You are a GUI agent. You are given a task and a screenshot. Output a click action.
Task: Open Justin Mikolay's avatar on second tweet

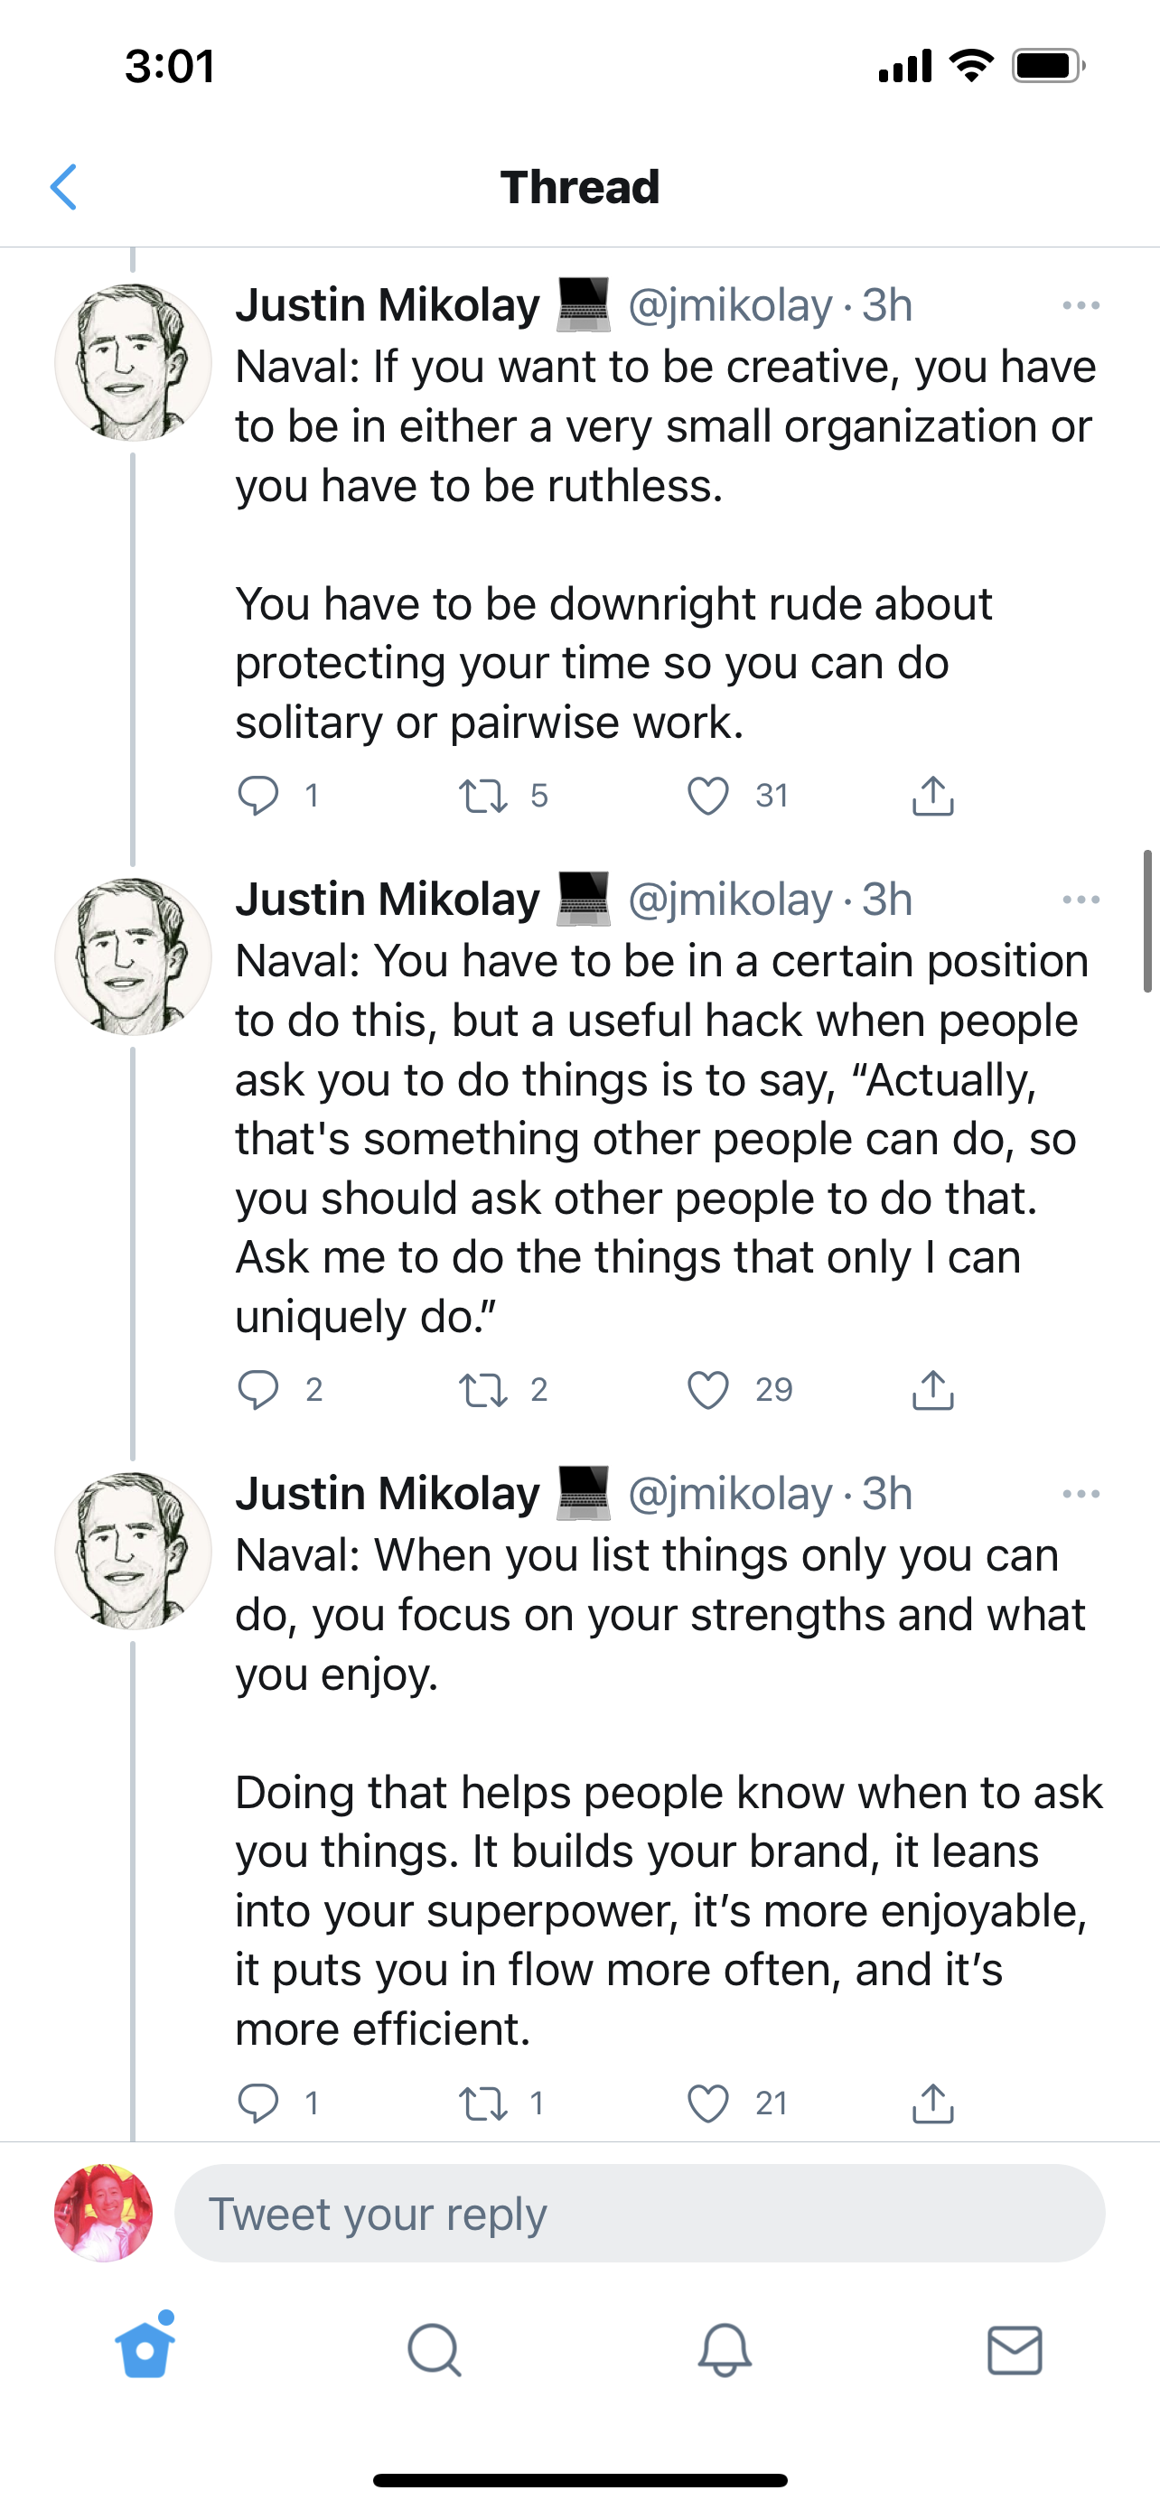click(133, 956)
